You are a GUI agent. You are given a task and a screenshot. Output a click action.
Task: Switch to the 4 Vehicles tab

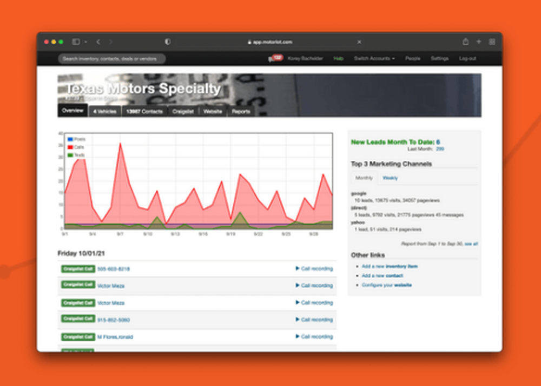coord(105,112)
